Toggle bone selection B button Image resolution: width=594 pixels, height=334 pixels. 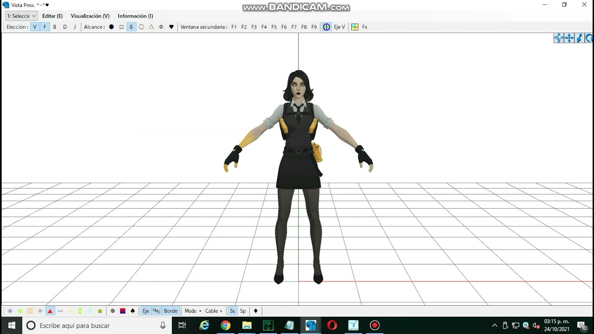pos(55,27)
